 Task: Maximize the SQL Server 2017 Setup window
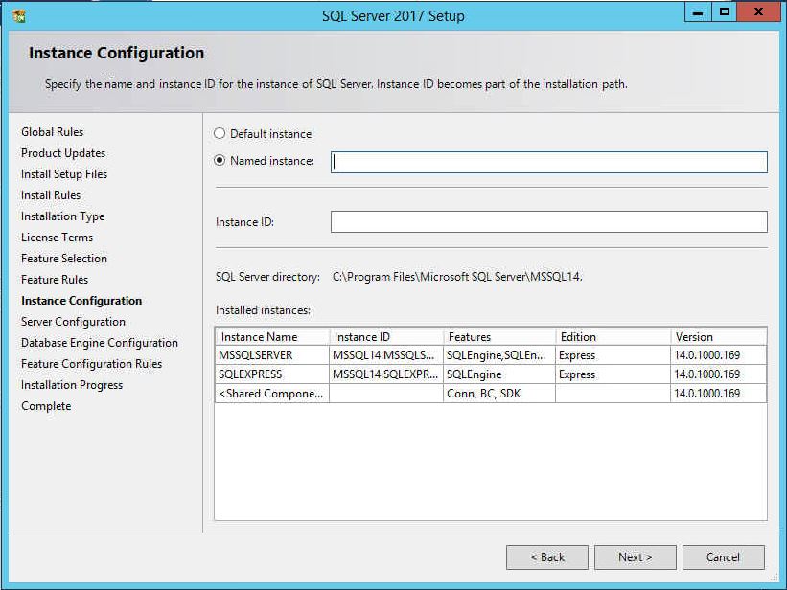pos(725,13)
